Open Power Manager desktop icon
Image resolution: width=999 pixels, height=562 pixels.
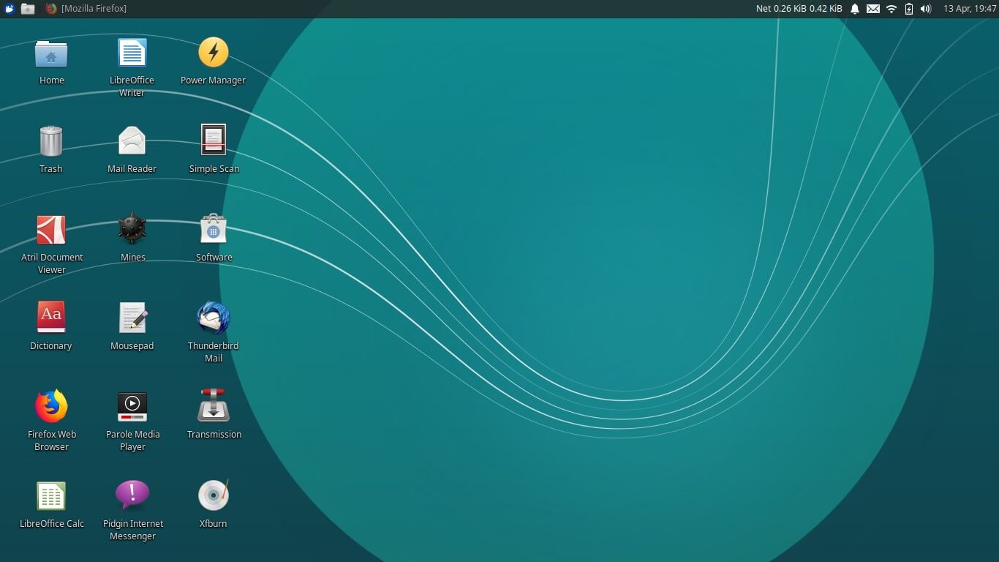click(x=214, y=53)
